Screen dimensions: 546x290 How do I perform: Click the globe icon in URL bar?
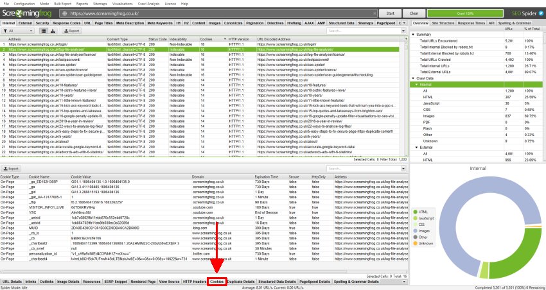[x=64, y=13]
